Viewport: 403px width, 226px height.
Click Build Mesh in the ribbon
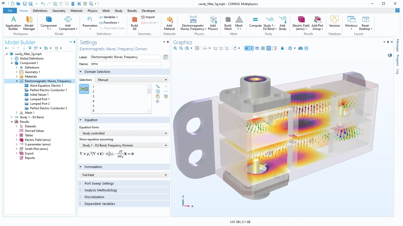(x=228, y=23)
